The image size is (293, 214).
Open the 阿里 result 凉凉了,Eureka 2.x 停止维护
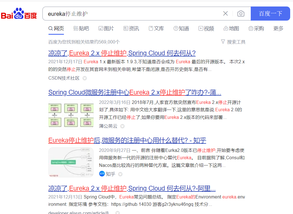click(132, 188)
